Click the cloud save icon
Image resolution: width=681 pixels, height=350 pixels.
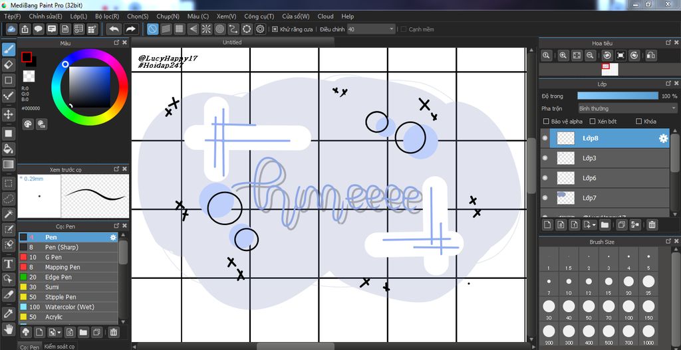coord(12,29)
